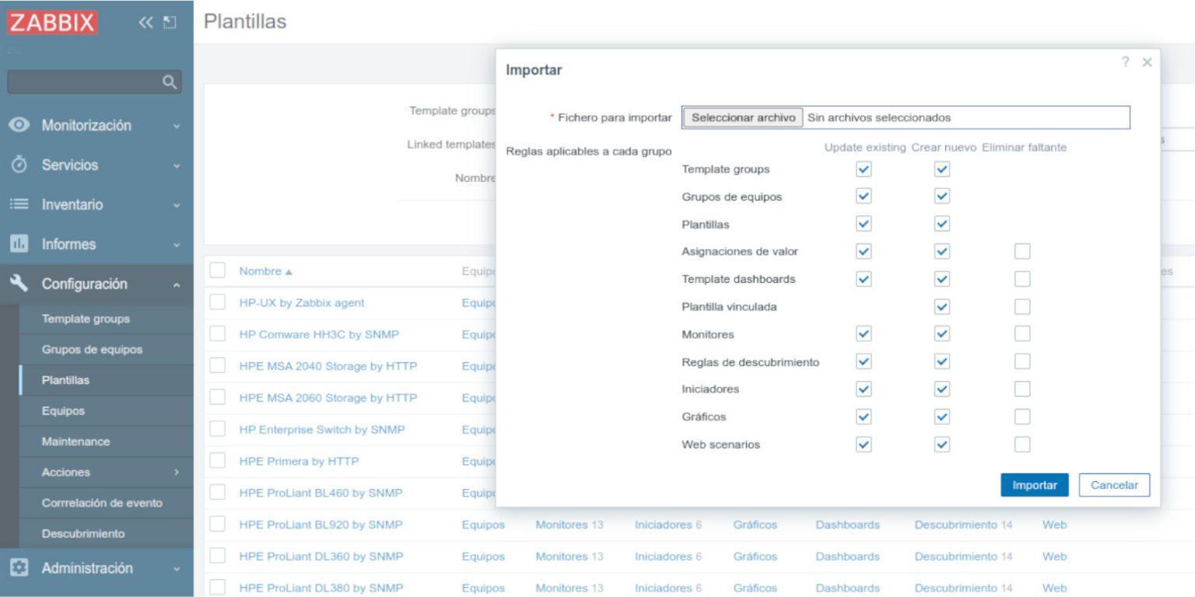This screenshot has width=1195, height=597.
Task: Uncheck Update existing for Plantillas
Action: [862, 224]
